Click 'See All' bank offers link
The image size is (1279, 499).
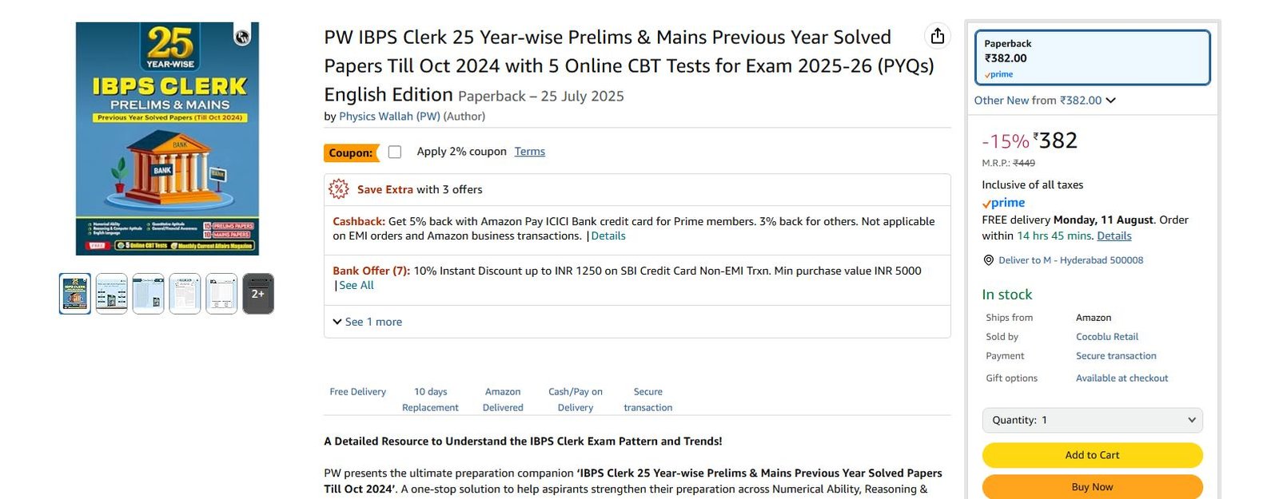pos(356,285)
